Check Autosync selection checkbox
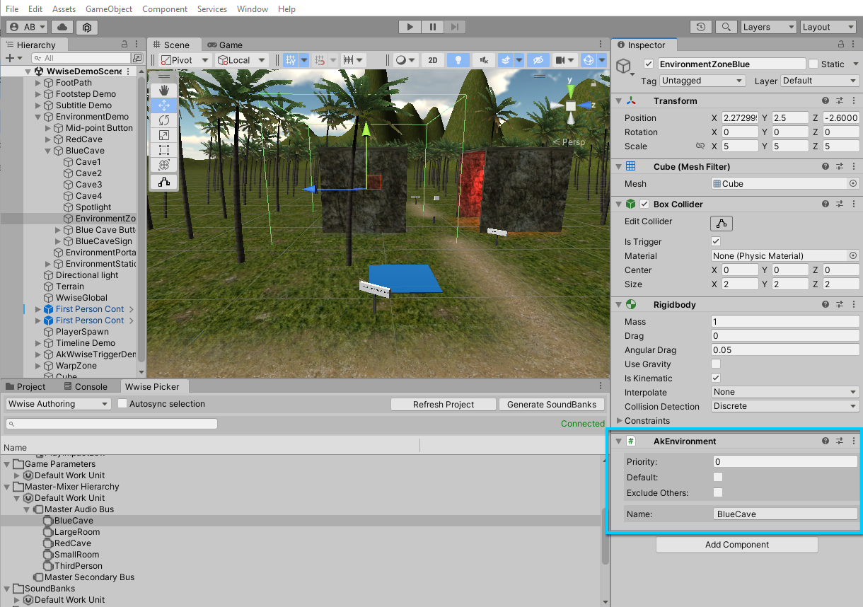 (x=122, y=404)
